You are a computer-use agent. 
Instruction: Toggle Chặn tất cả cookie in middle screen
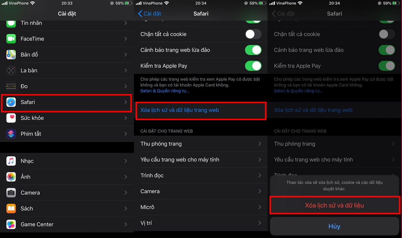(253, 34)
